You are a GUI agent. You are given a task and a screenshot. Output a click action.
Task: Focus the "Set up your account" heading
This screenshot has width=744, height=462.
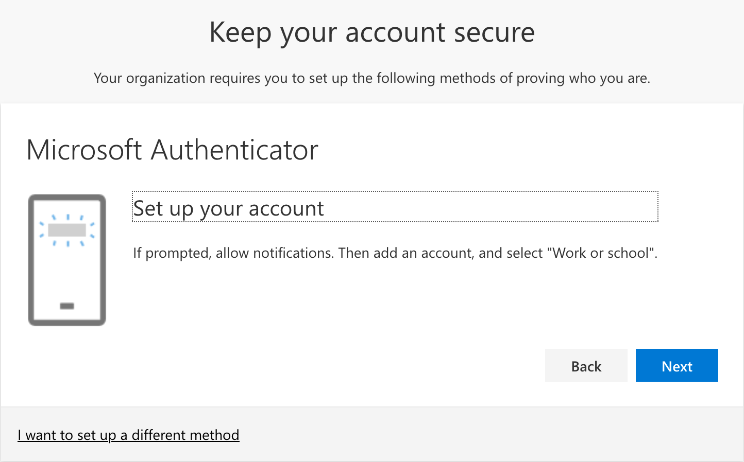(x=228, y=208)
